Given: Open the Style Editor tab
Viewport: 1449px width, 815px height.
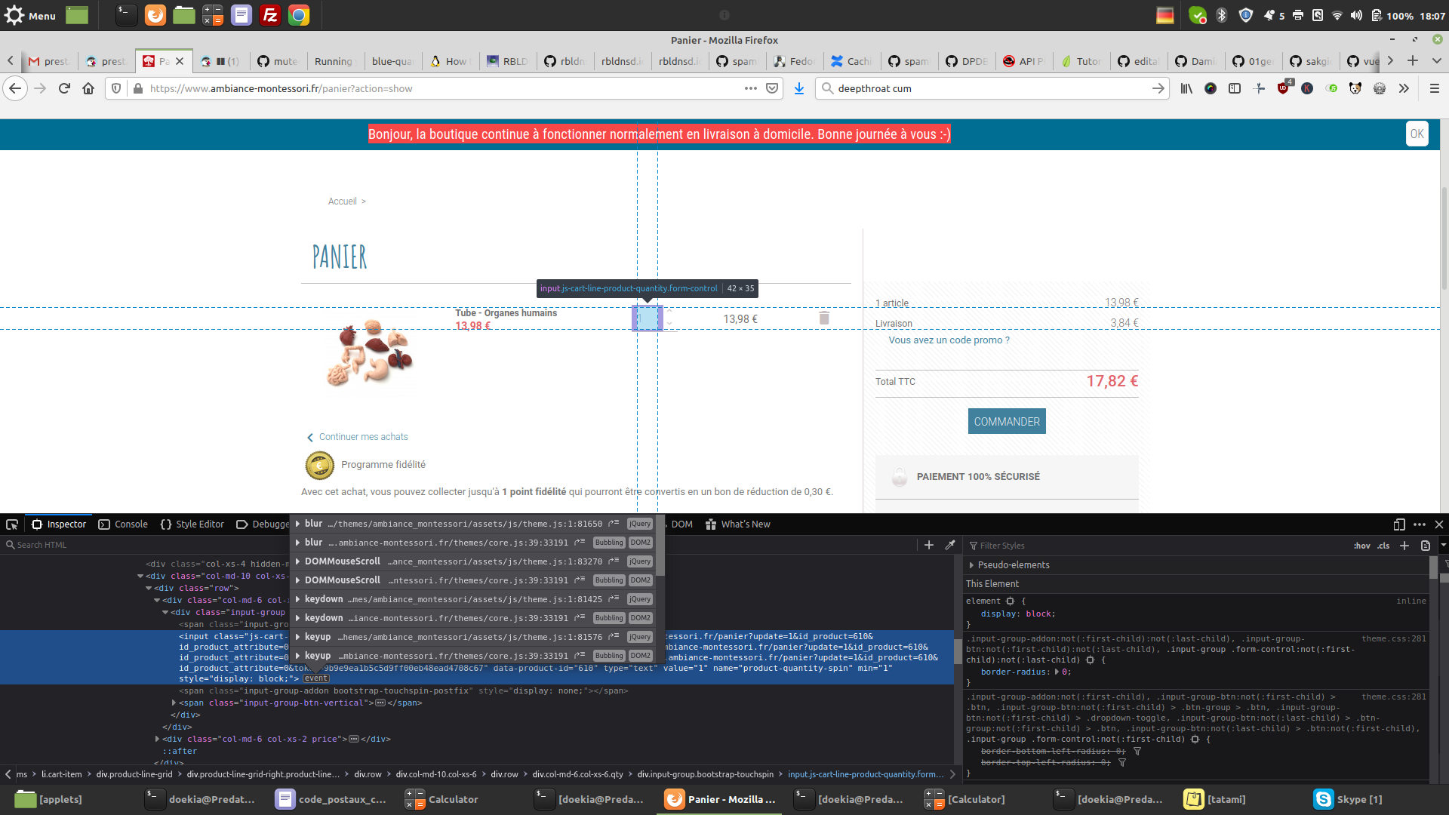Looking at the screenshot, I should pos(192,524).
